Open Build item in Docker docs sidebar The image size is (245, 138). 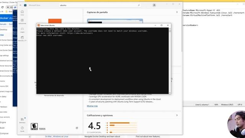[2, 128]
